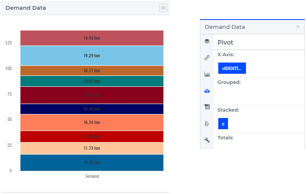Click the blue 16.32 ton segment
The height and width of the screenshot is (194, 307).
click(92, 163)
